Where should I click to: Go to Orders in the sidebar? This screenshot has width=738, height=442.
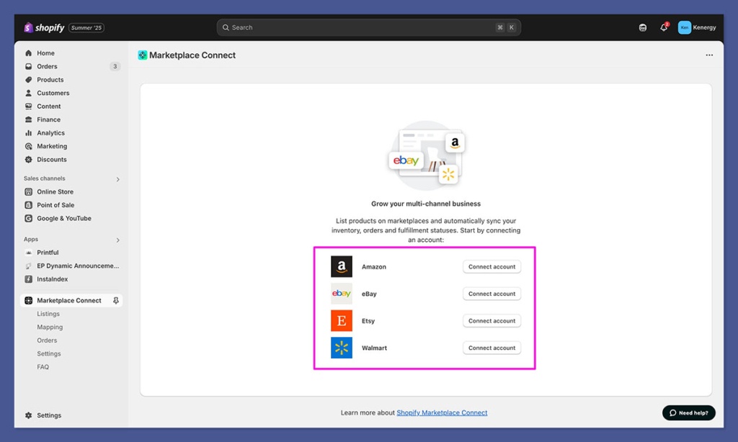47,66
